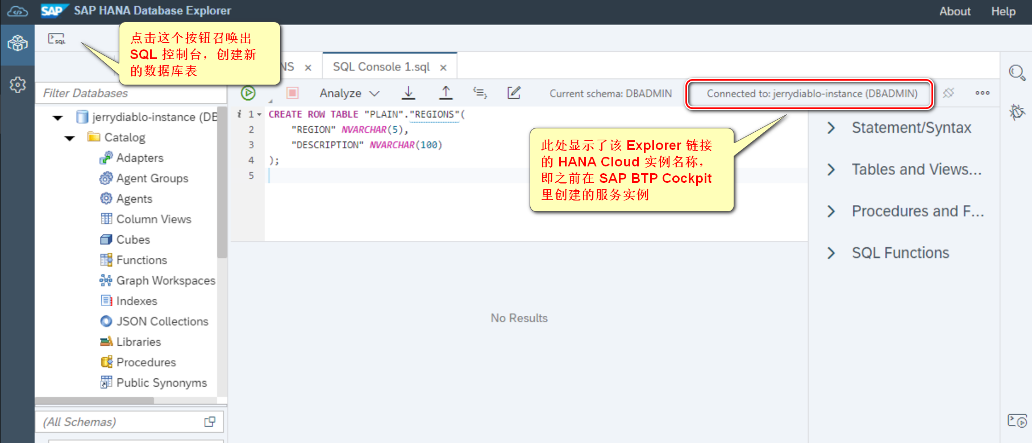Click the database tree horizontal scrollbar
This screenshot has width=1032, height=443.
coord(94,400)
